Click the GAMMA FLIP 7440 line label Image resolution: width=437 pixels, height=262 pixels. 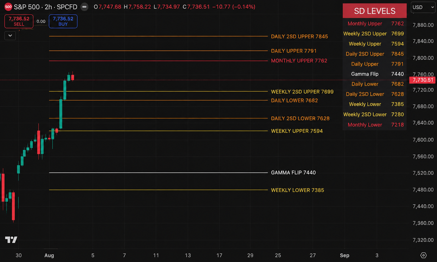point(293,173)
